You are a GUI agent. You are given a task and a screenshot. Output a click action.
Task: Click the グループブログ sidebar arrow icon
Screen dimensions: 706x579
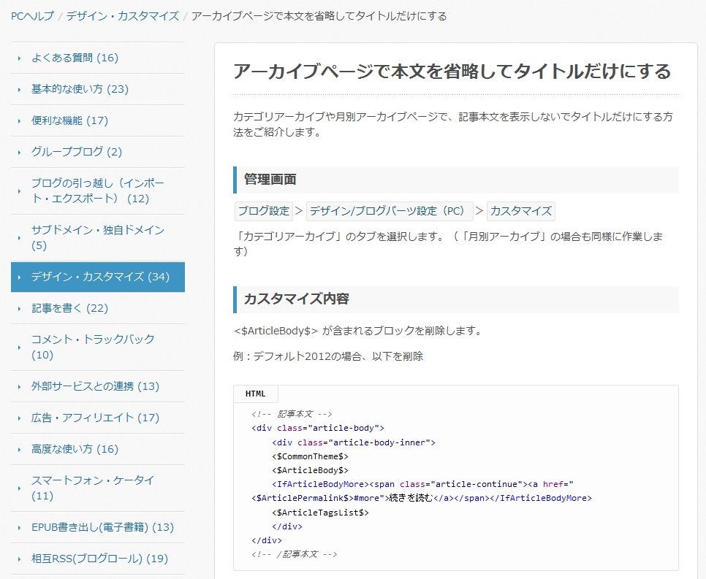[18, 152]
